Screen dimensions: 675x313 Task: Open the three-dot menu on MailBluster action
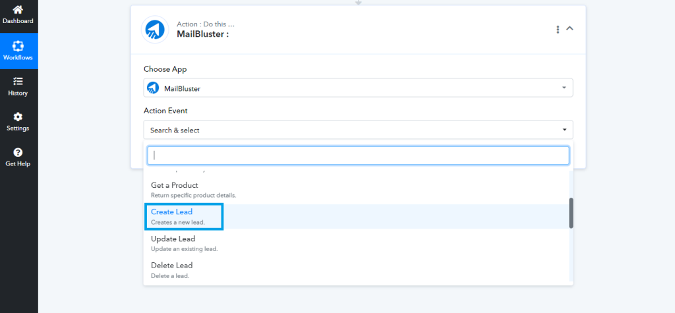(x=558, y=29)
